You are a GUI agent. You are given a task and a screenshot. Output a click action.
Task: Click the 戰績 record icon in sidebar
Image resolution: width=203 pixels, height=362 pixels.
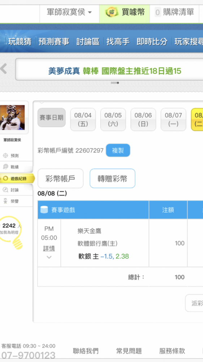[5, 167]
